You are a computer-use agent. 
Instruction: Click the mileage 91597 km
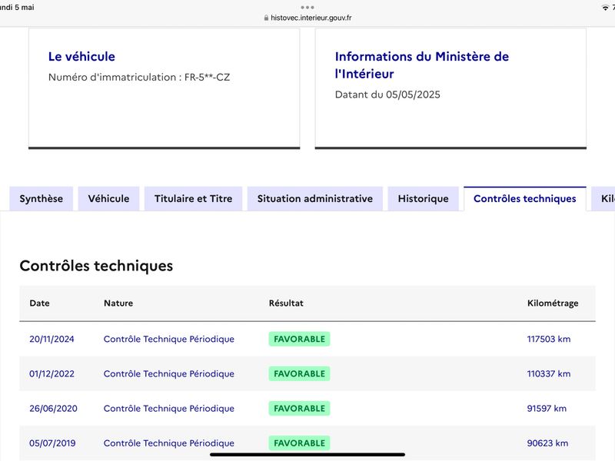(547, 409)
